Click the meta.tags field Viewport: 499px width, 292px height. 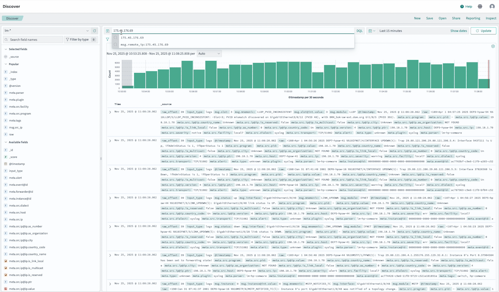coord(15,121)
